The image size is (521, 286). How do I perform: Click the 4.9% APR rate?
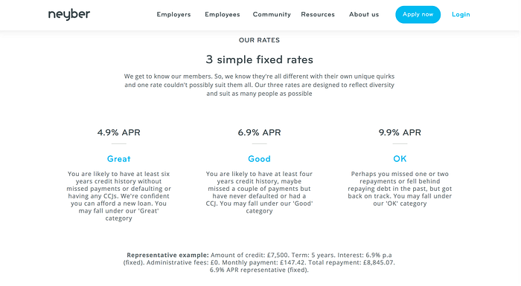point(118,132)
